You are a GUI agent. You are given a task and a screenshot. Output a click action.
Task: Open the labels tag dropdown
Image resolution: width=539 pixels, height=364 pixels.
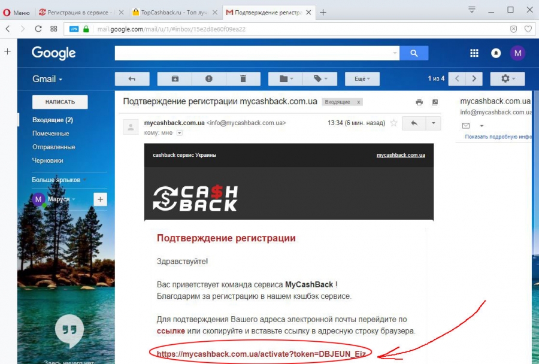[x=320, y=78]
